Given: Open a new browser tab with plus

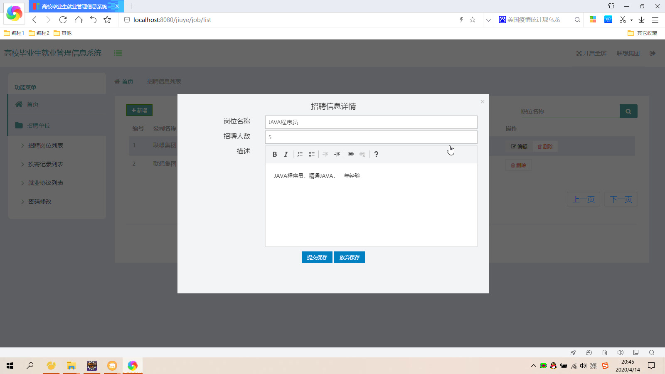Looking at the screenshot, I should 131,6.
